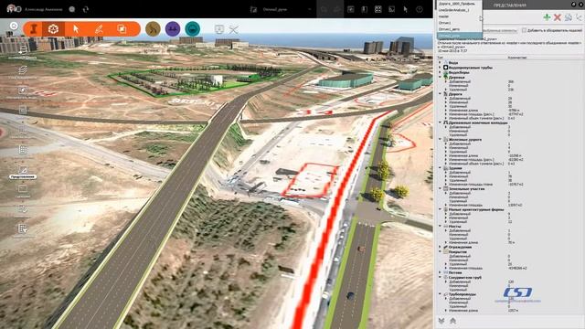Click the bottom-most left sidebar icon
The image size is (585, 329).
click(x=23, y=228)
